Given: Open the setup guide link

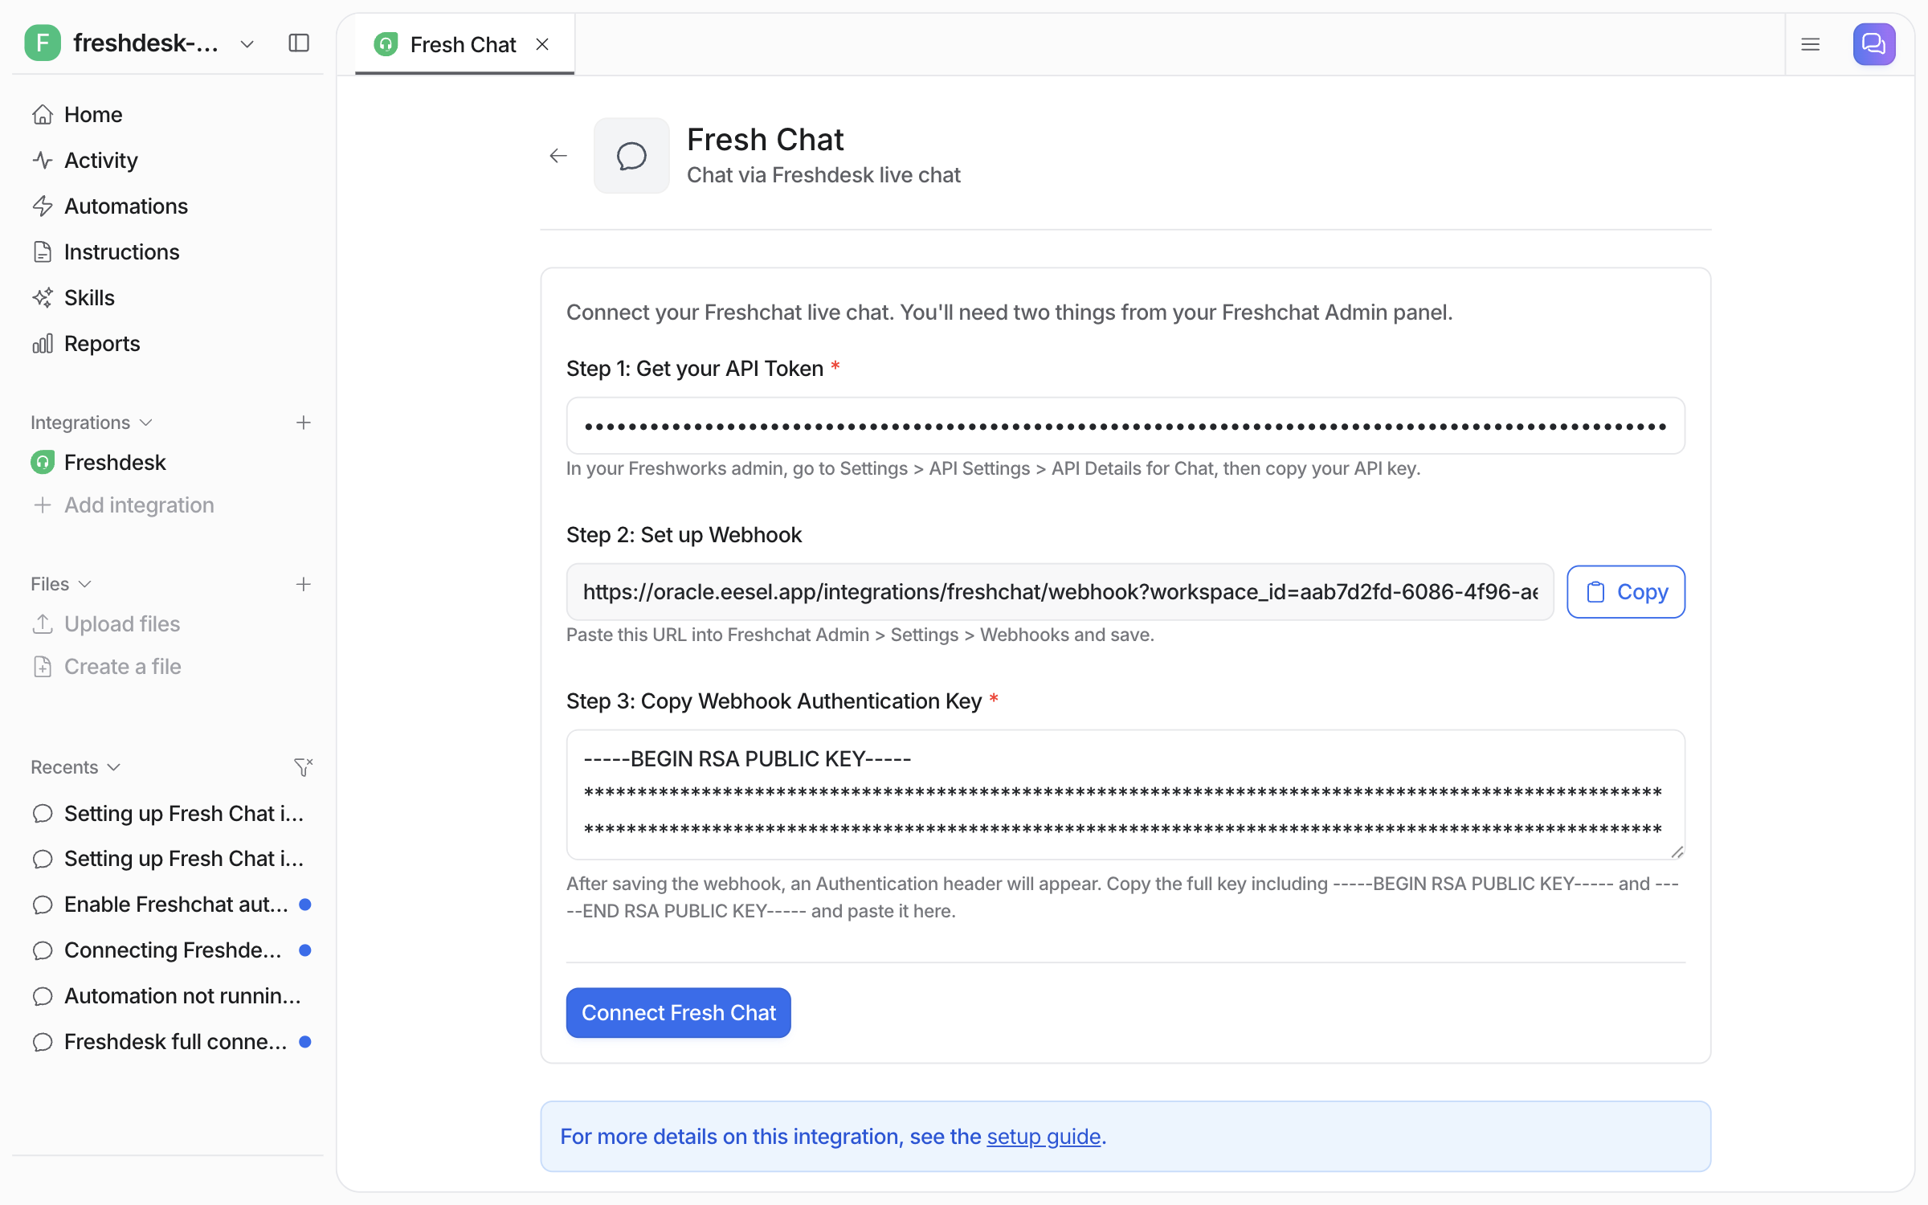Looking at the screenshot, I should 1044,1136.
